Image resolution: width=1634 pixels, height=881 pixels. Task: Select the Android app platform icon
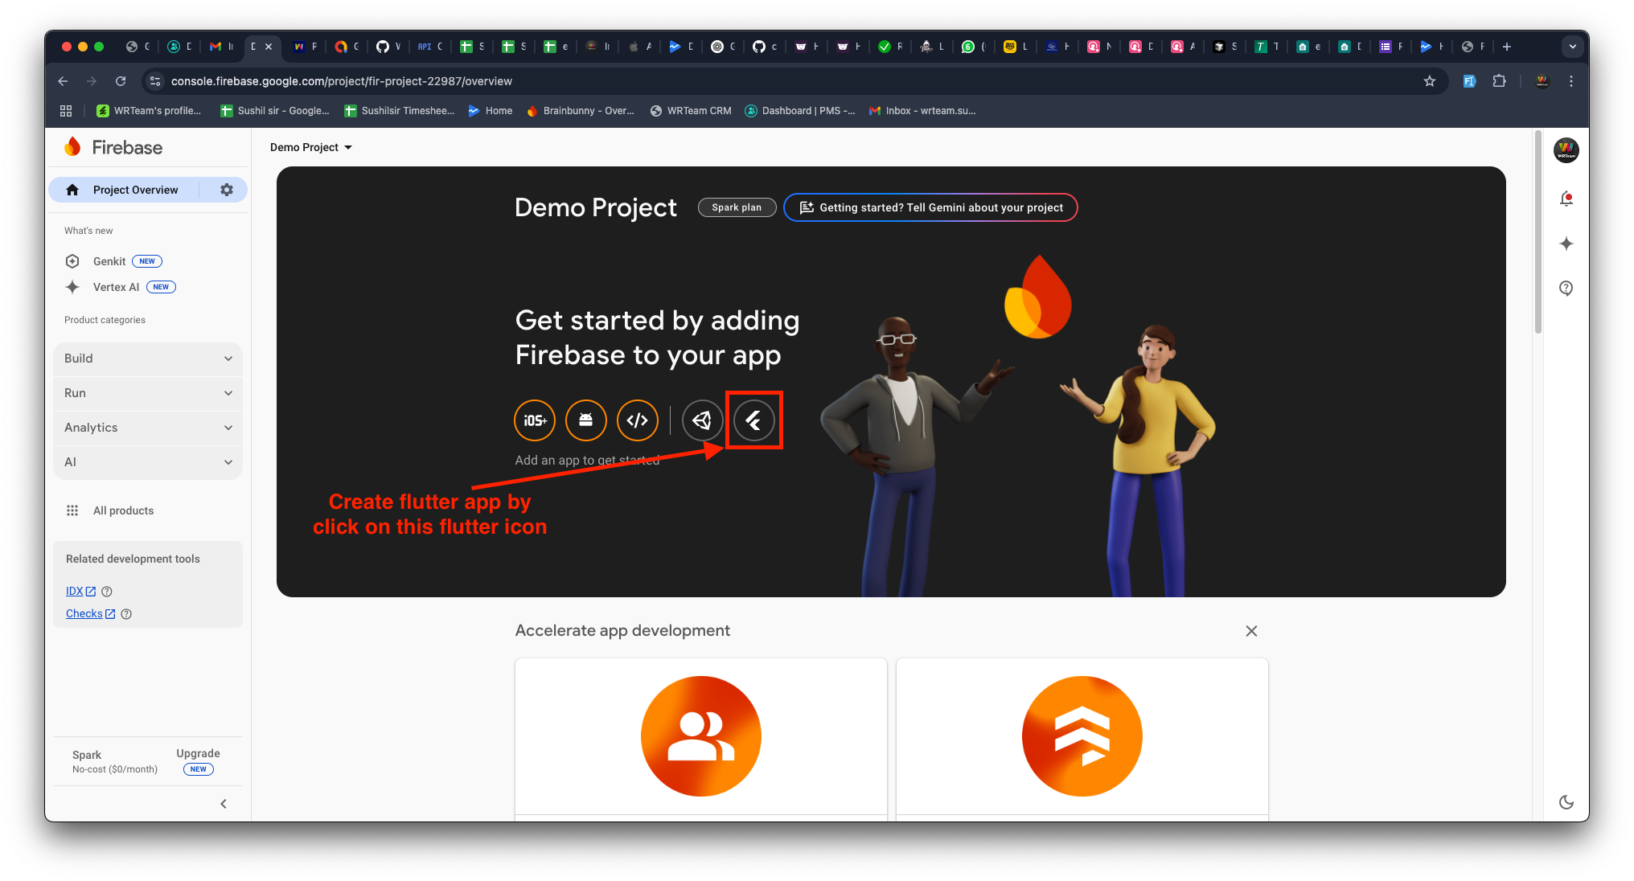586,420
